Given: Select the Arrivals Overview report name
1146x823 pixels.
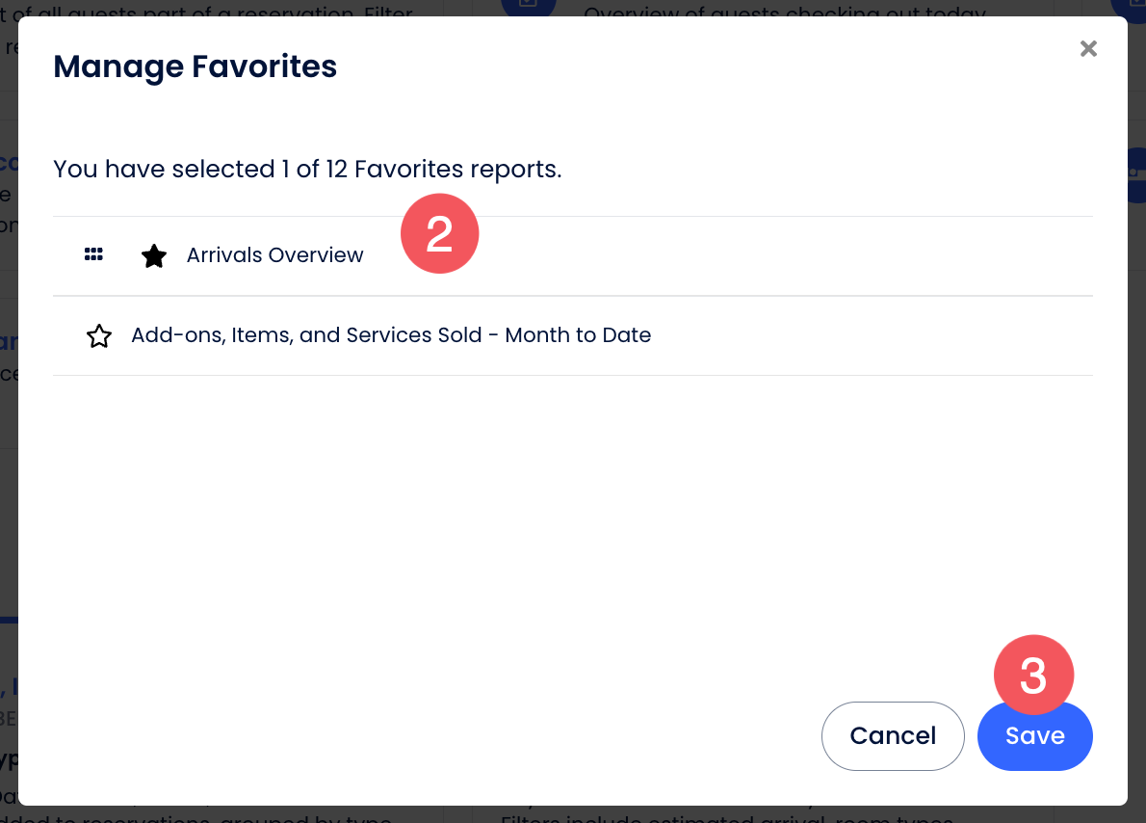Looking at the screenshot, I should [x=274, y=255].
